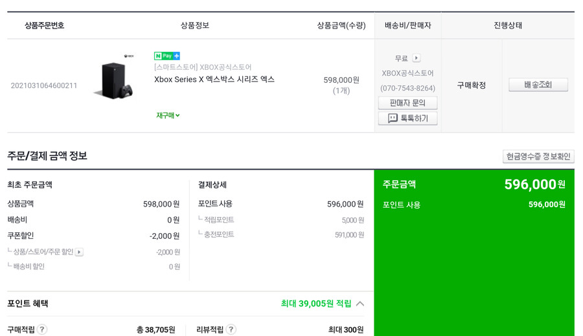This screenshot has height=336, width=583.
Task: Click the 배송조회 button
Action: tap(538, 85)
